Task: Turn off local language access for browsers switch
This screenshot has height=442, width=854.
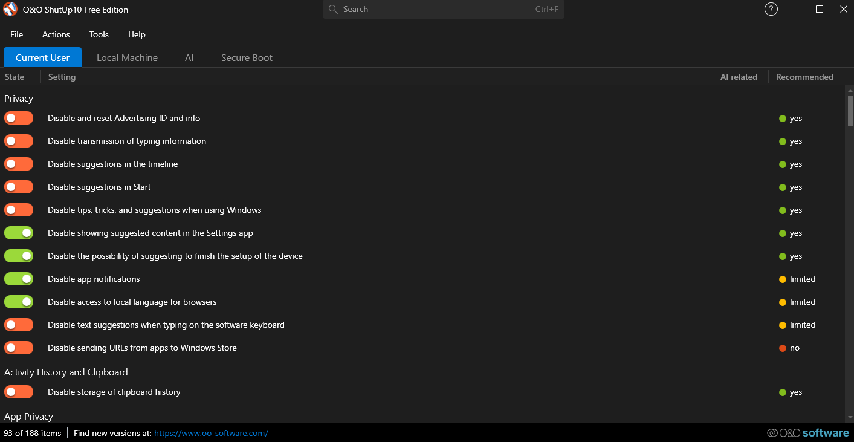Action: pyautogui.click(x=19, y=302)
